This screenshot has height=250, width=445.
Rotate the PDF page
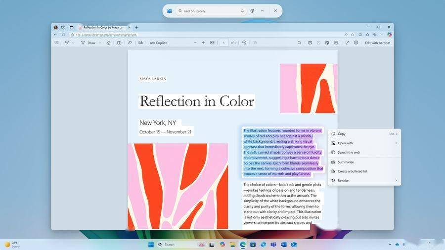(x=244, y=43)
